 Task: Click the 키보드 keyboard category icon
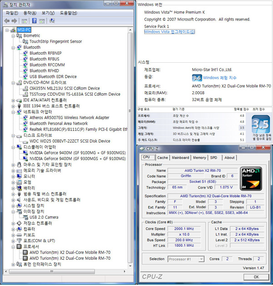(x=19, y=235)
